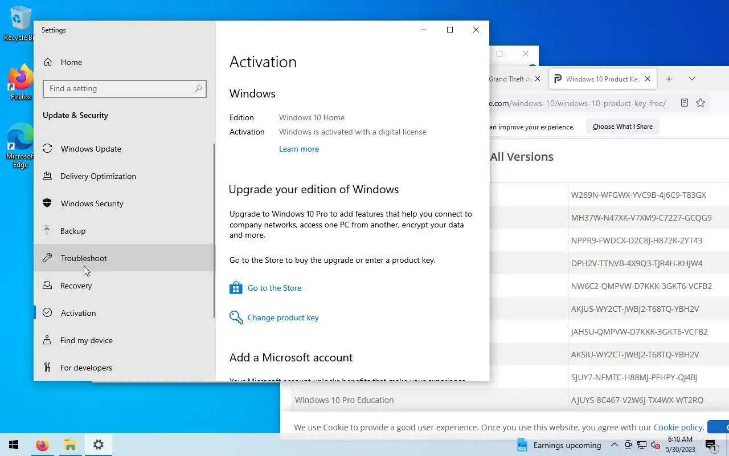Click the Learn more link
729x456 pixels.
(x=298, y=149)
